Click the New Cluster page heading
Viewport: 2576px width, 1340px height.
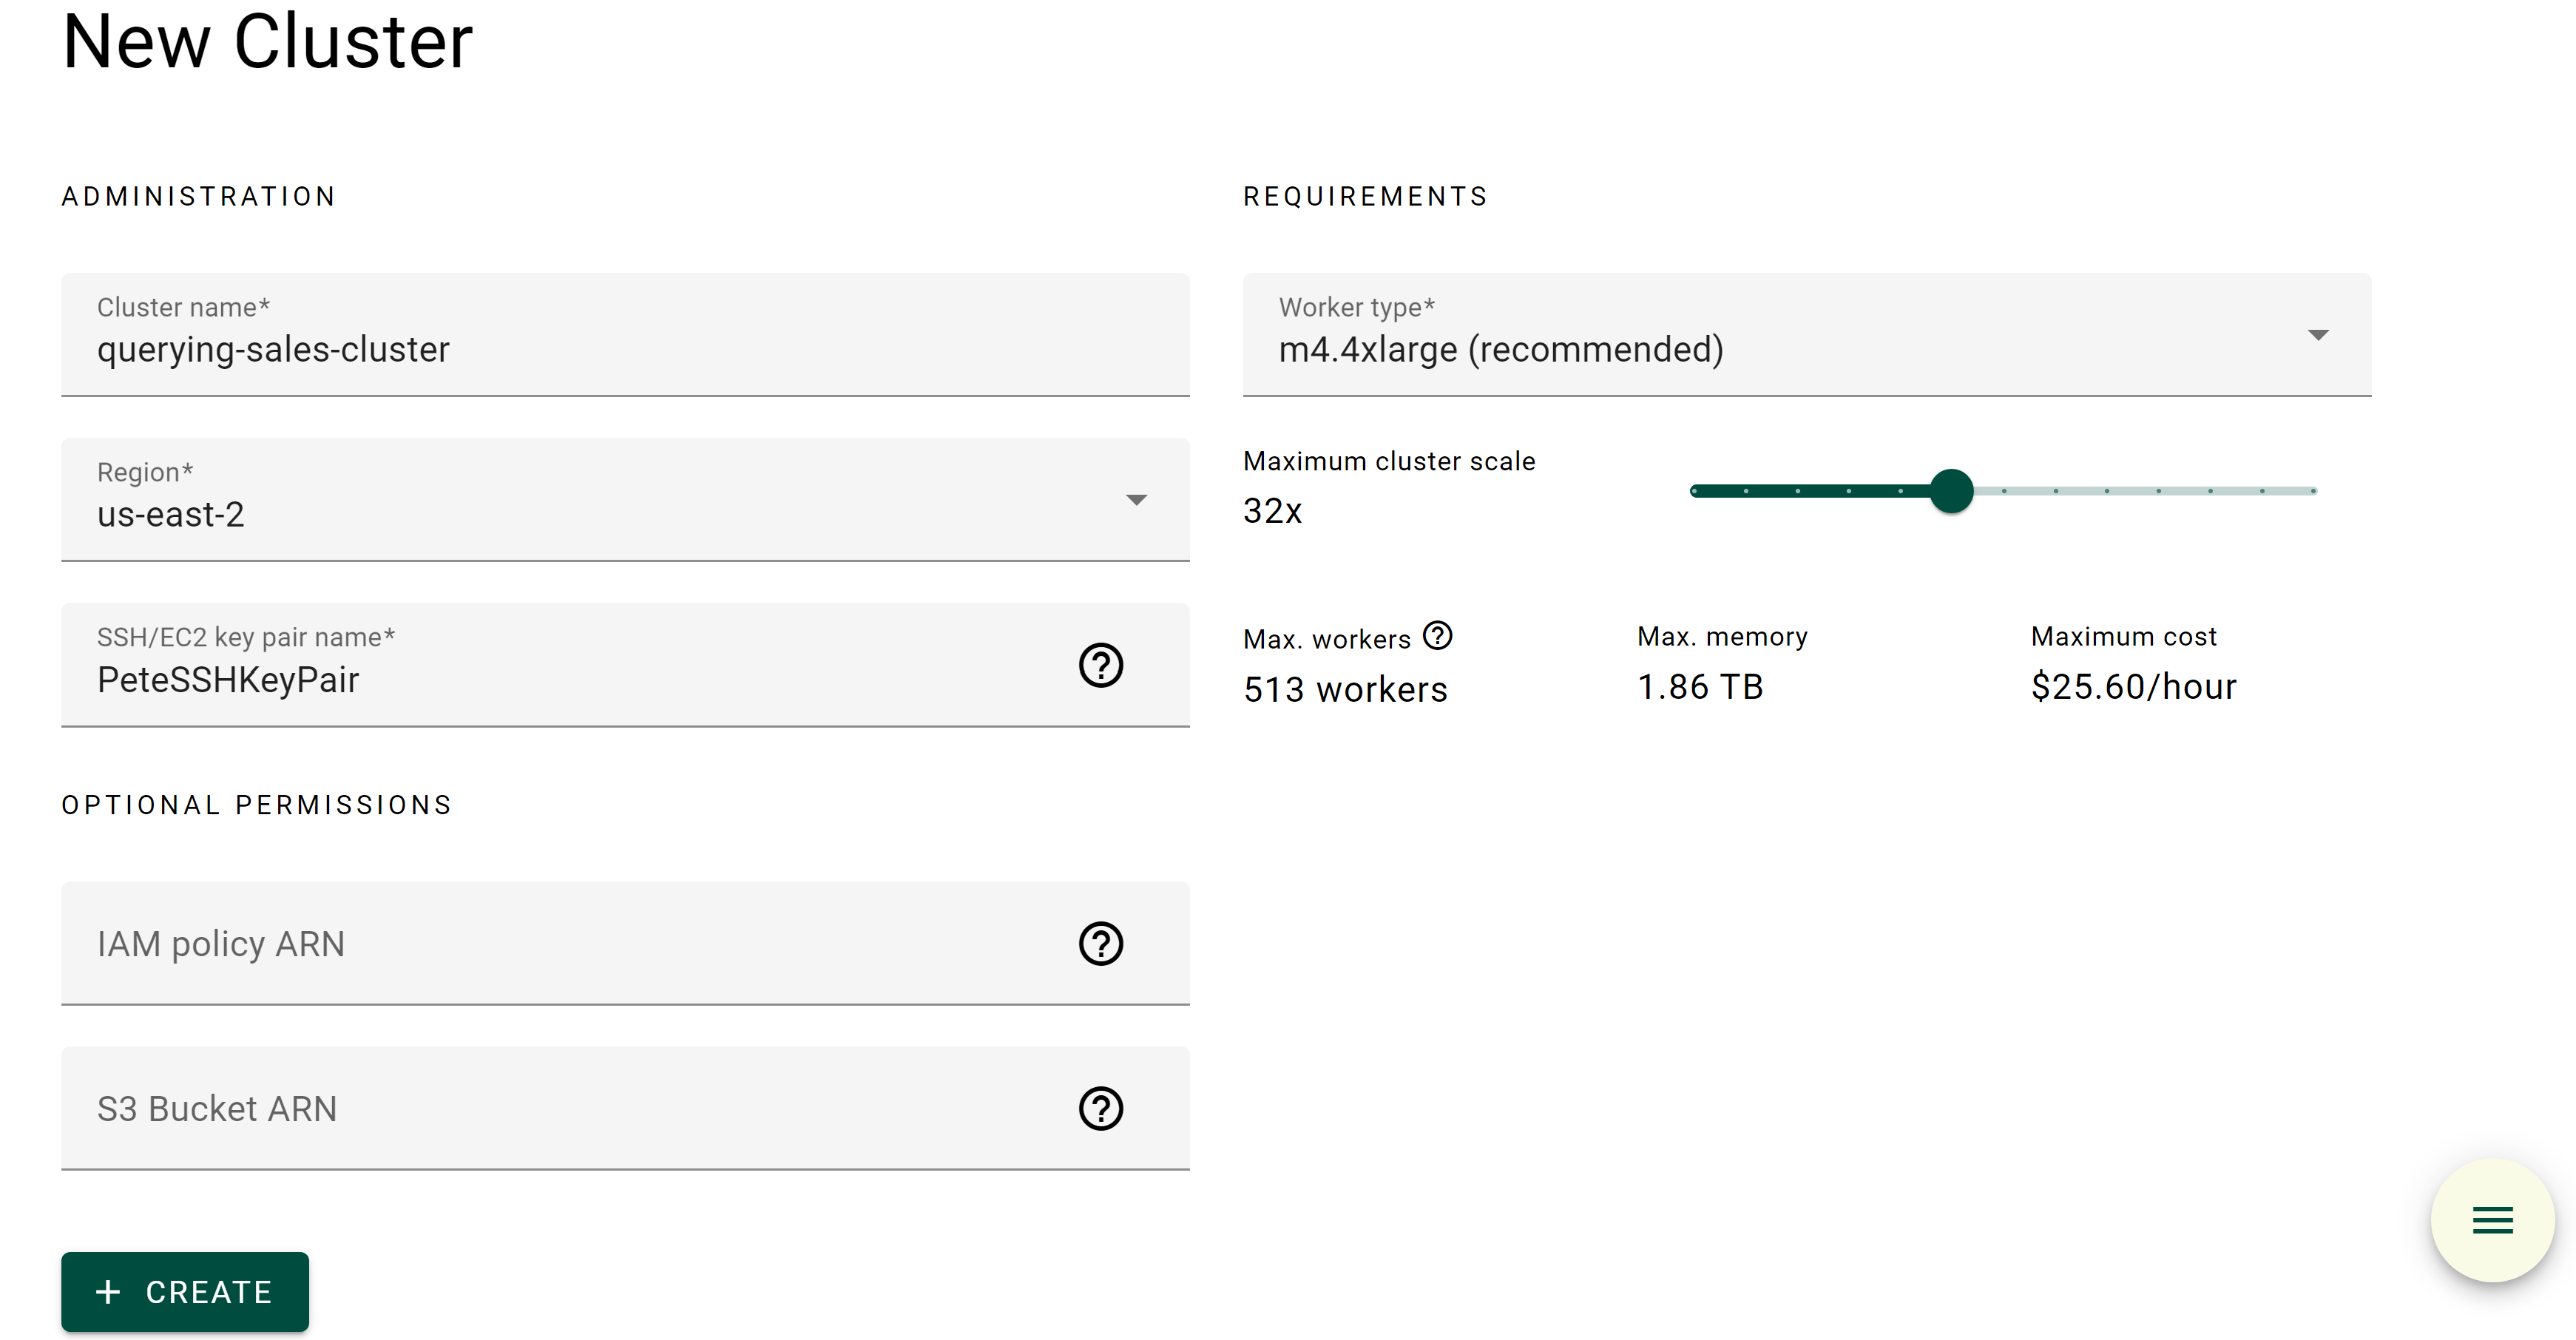point(267,42)
